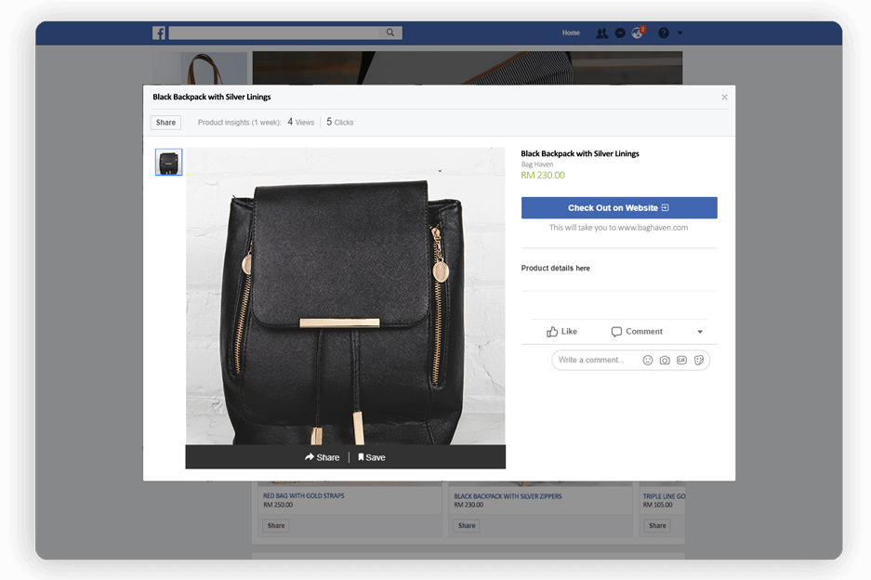This screenshot has height=580, width=871.
Task: Click the Comment button
Action: [x=637, y=332]
